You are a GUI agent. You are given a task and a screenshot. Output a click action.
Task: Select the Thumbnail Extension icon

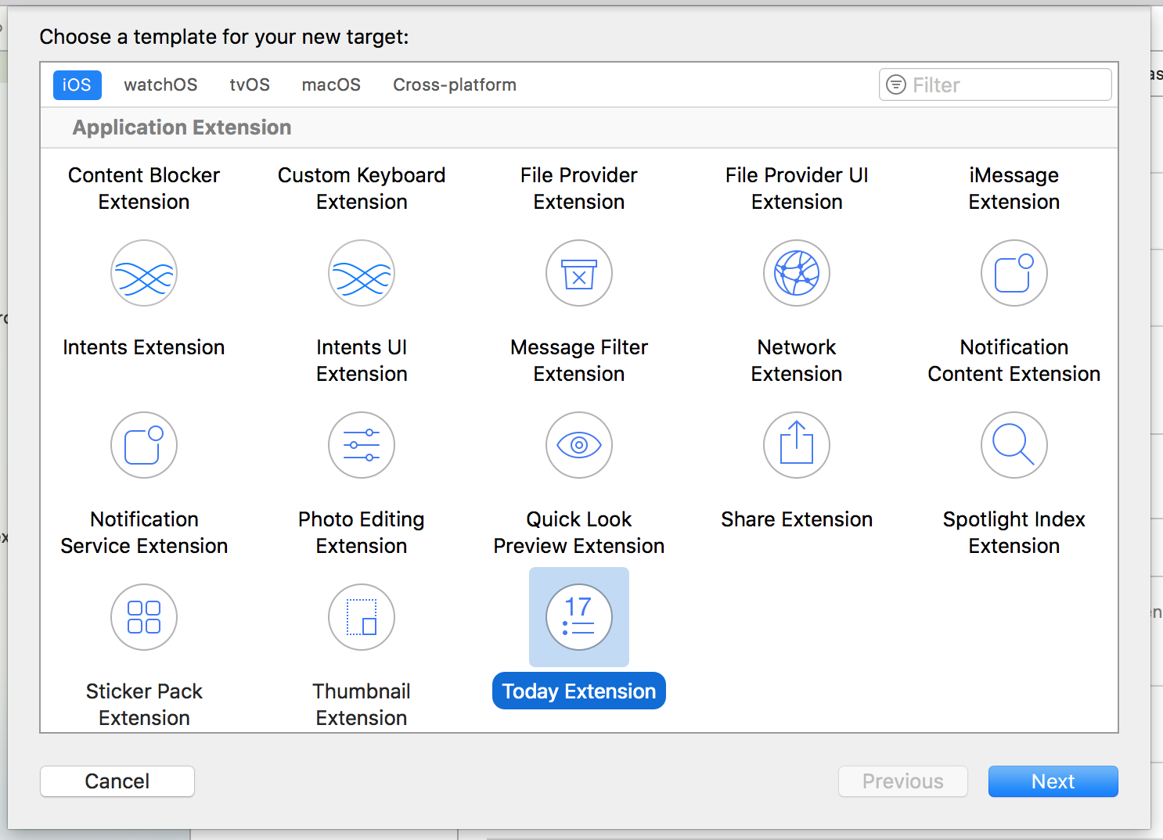pos(362,617)
